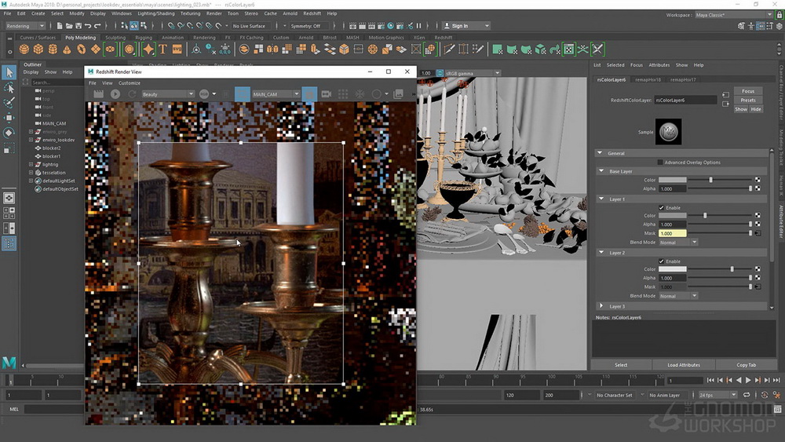
Task: Open Layer 1 Blend Mode dropdown
Action: pos(678,243)
